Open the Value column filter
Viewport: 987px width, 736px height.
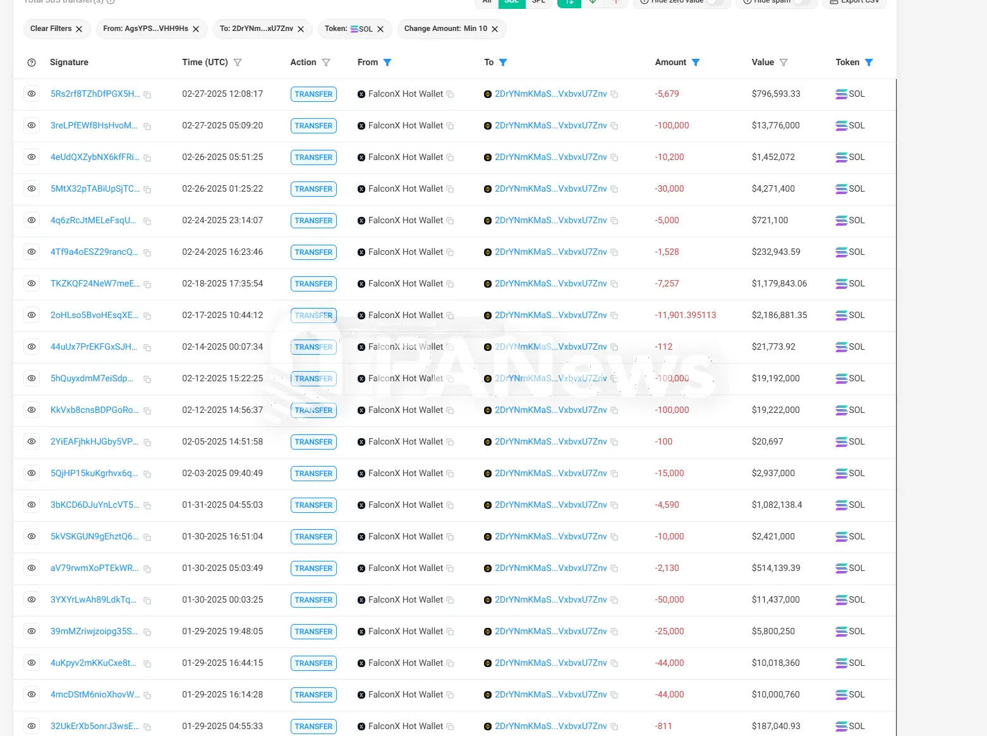coord(784,63)
